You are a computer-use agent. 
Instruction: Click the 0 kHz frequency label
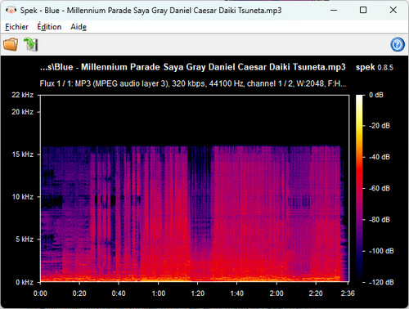[25, 282]
